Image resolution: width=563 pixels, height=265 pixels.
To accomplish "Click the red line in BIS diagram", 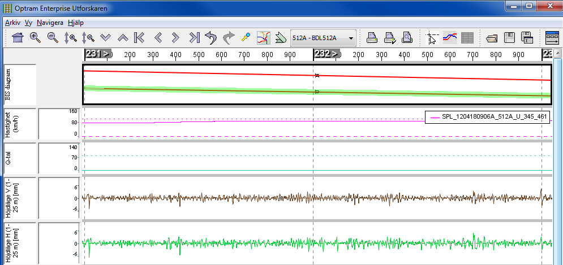I will point(317,76).
